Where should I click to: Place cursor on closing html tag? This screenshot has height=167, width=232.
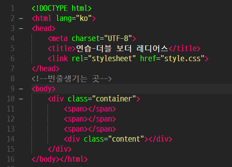pyautogui.click(x=74, y=159)
